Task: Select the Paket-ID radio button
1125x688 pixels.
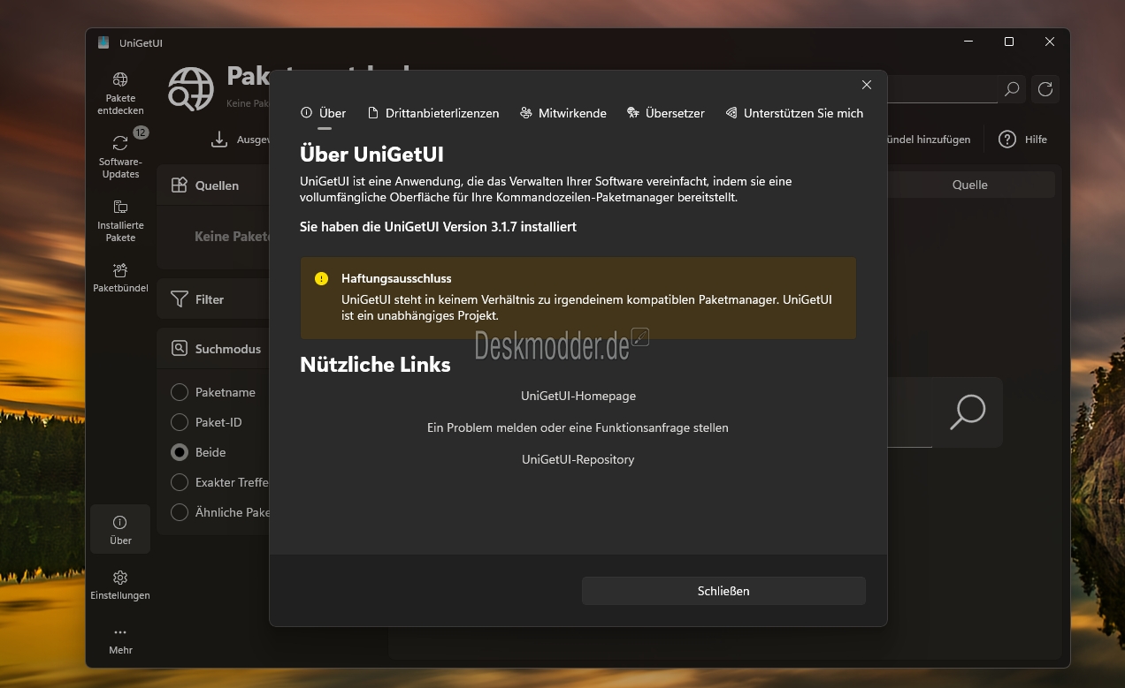Action: coord(180,422)
